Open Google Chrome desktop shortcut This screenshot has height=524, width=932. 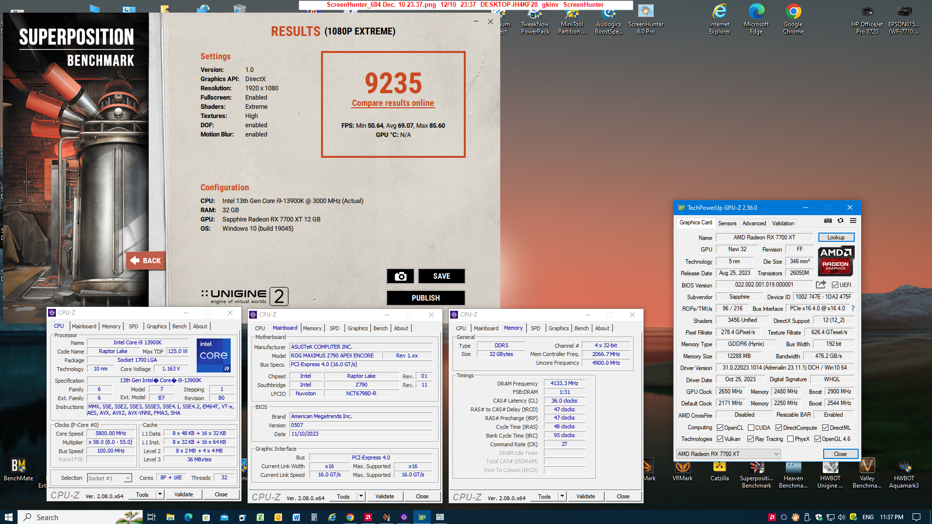[x=793, y=19]
